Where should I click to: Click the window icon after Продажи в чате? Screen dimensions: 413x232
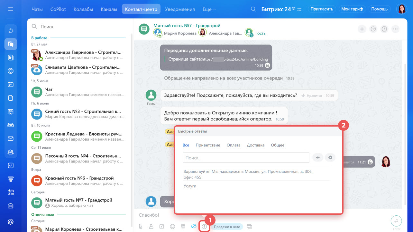(249, 227)
